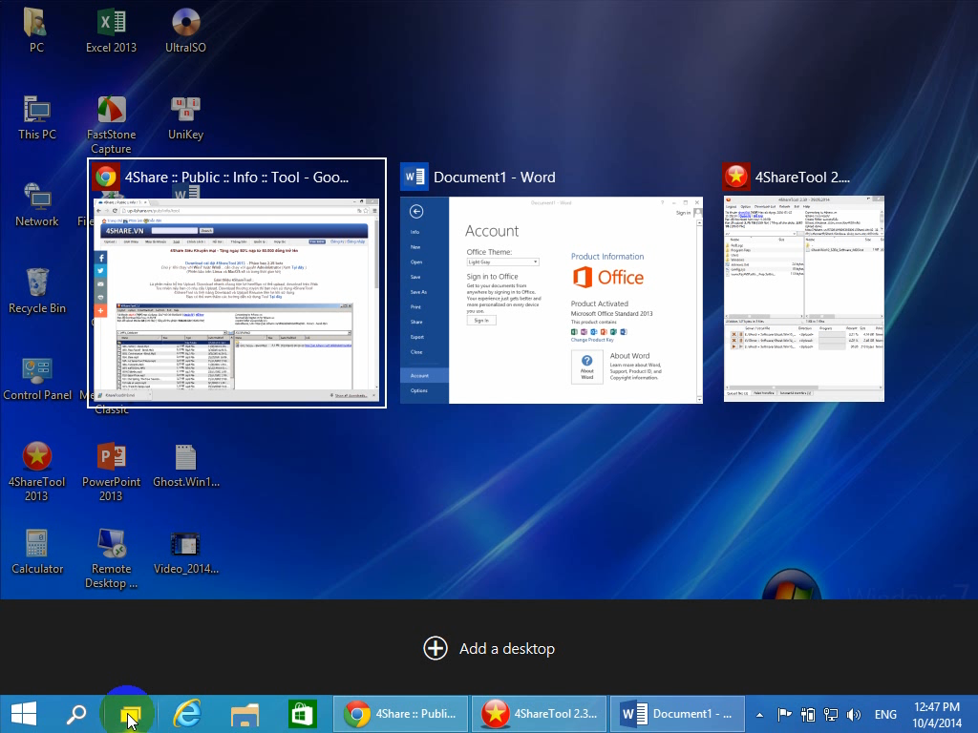Launch 4ShareTool 2013 desktop shortcut

point(37,471)
